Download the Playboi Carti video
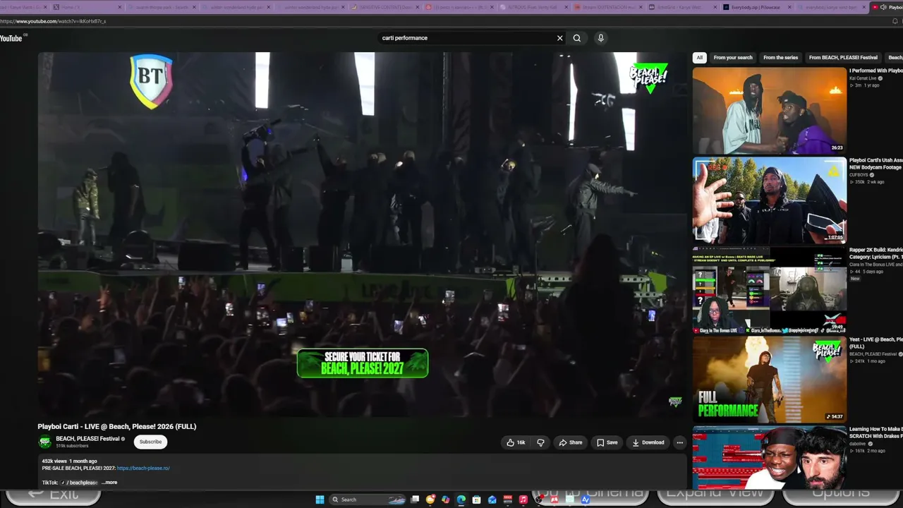Viewport: 903px width, 508px height. coord(648,442)
